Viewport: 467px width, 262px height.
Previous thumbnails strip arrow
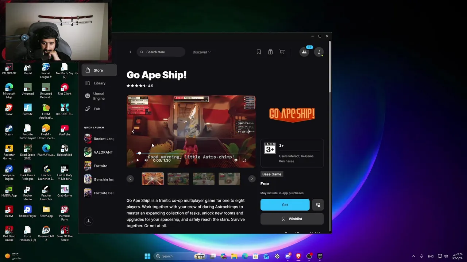pos(130,179)
